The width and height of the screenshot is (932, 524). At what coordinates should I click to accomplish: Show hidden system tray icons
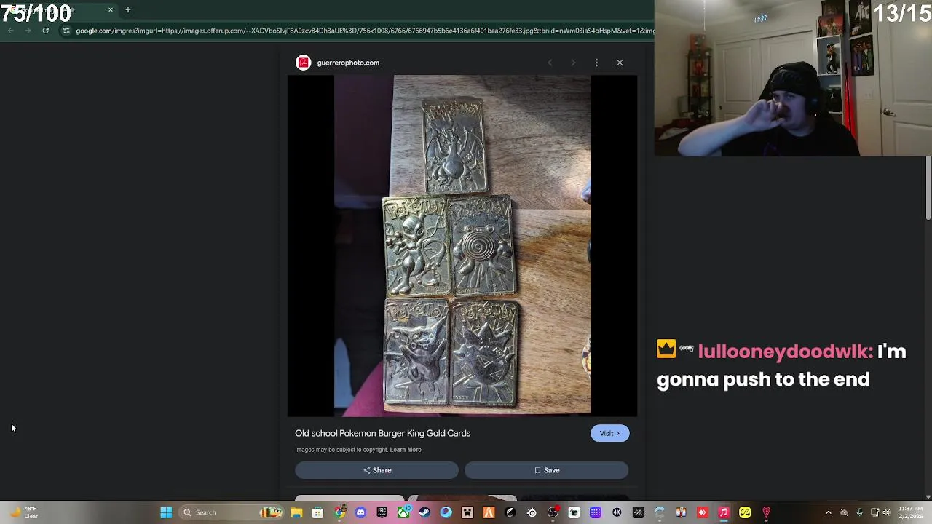[x=828, y=512]
